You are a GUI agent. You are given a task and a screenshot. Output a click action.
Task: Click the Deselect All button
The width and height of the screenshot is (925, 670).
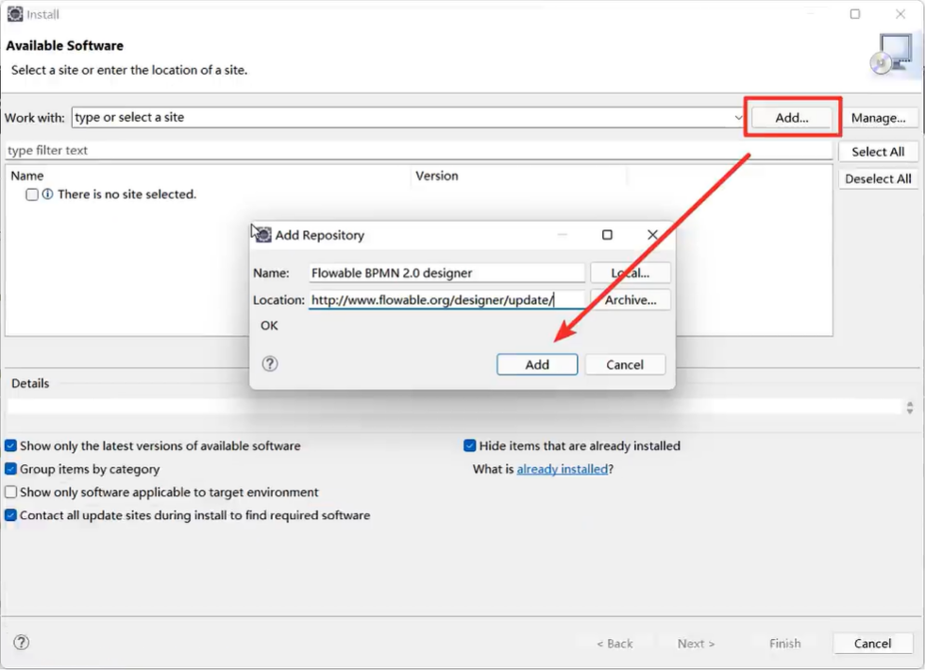878,178
